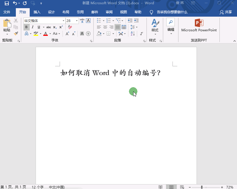Click the zoom slider in the status bar
This screenshot has height=189, width=237.
pyautogui.click(x=202, y=187)
